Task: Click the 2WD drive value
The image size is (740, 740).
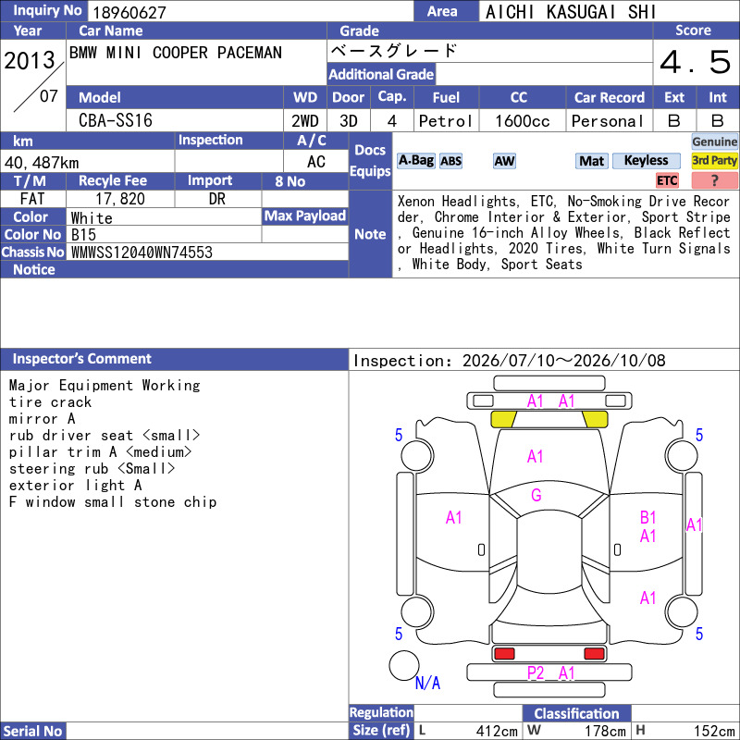Action: [x=305, y=121]
